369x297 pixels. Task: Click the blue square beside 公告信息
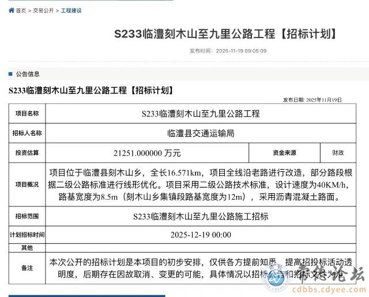(x=10, y=74)
